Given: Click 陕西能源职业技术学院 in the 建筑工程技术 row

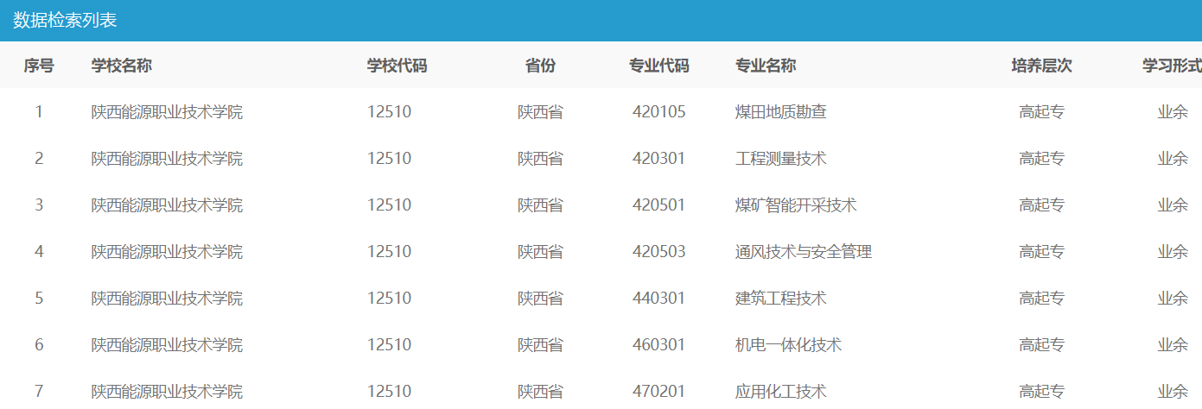Looking at the screenshot, I should pyautogui.click(x=168, y=299).
